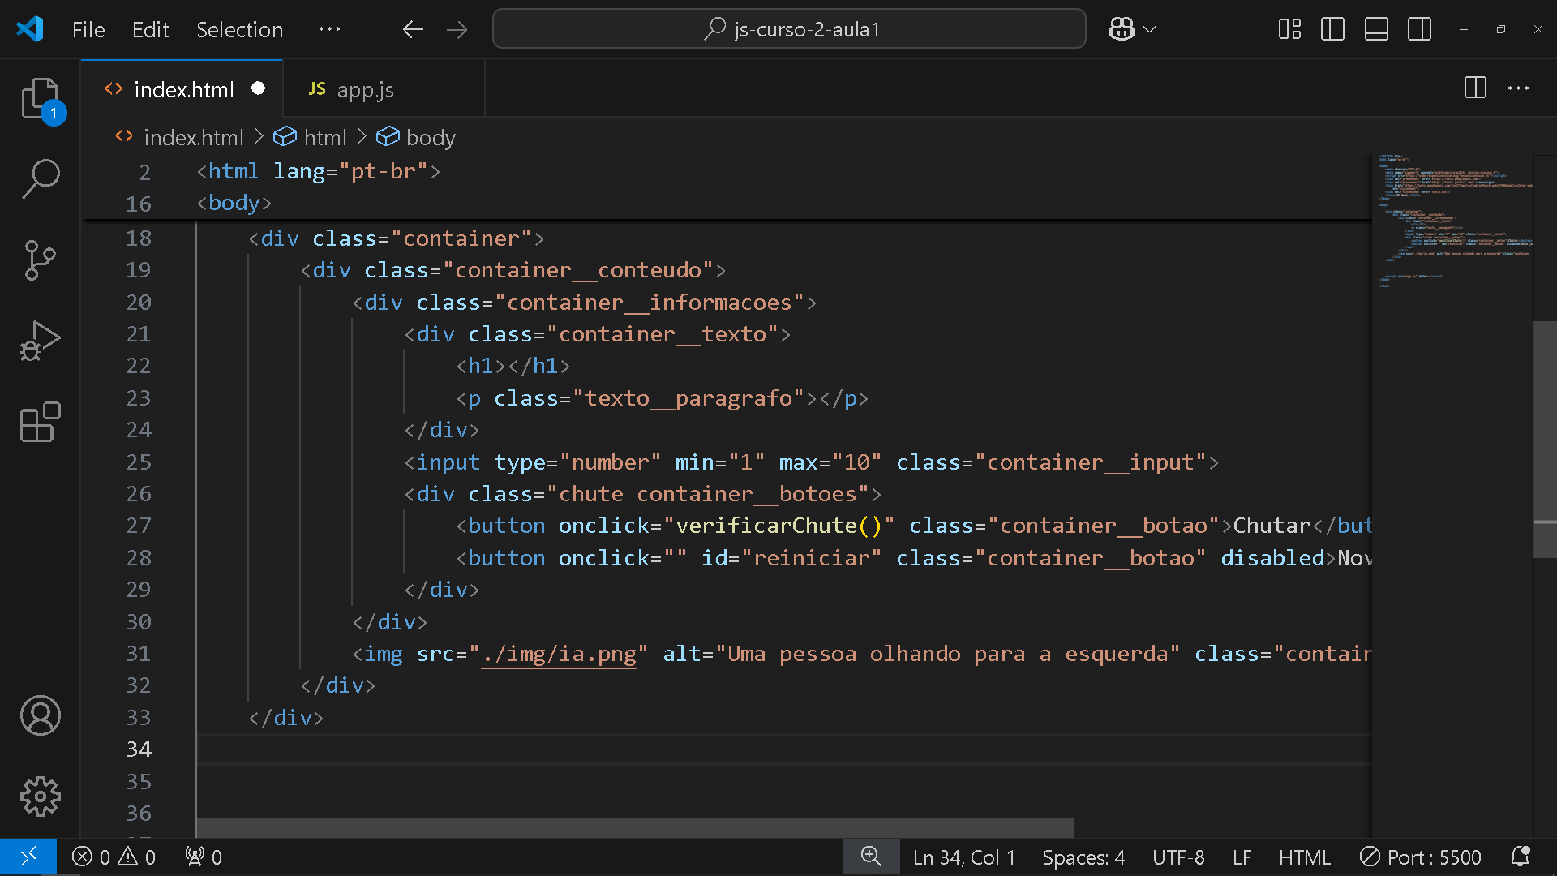Open the Extensions view
The width and height of the screenshot is (1557, 876).
pos(40,423)
